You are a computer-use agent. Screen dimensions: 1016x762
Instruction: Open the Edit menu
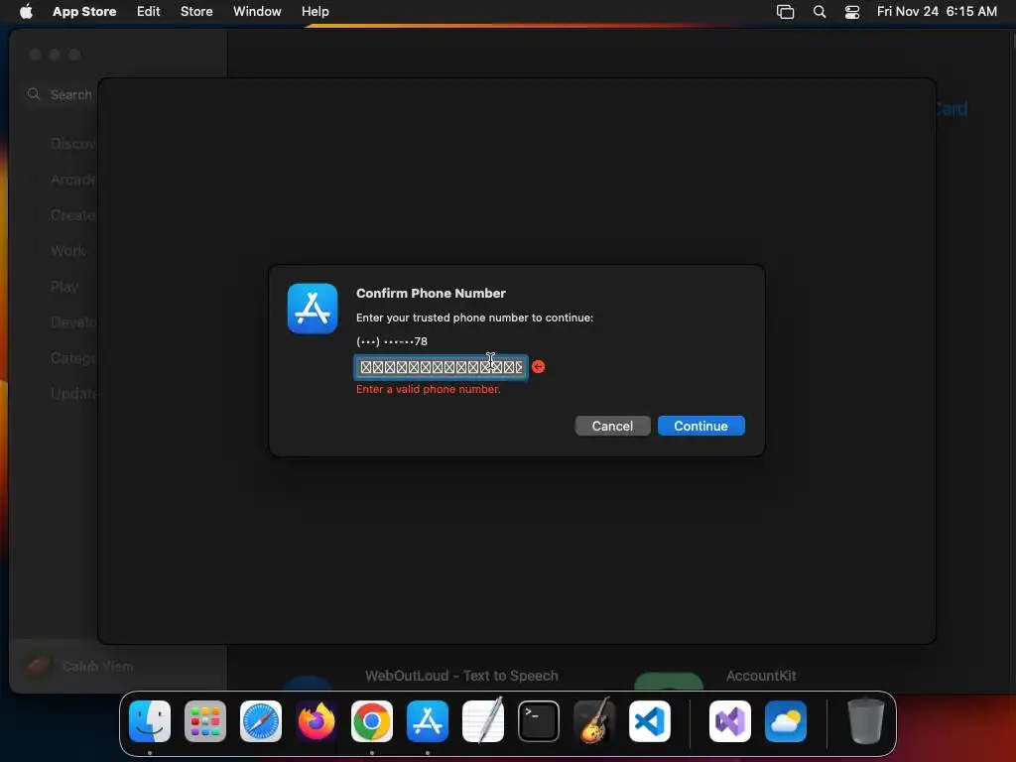pos(149,11)
